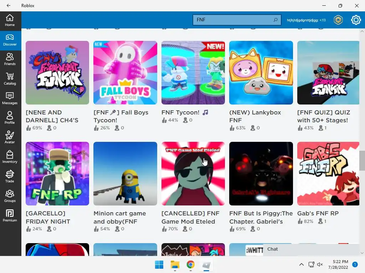The image size is (365, 273).
Task: Click the FNF search field
Action: (237, 20)
